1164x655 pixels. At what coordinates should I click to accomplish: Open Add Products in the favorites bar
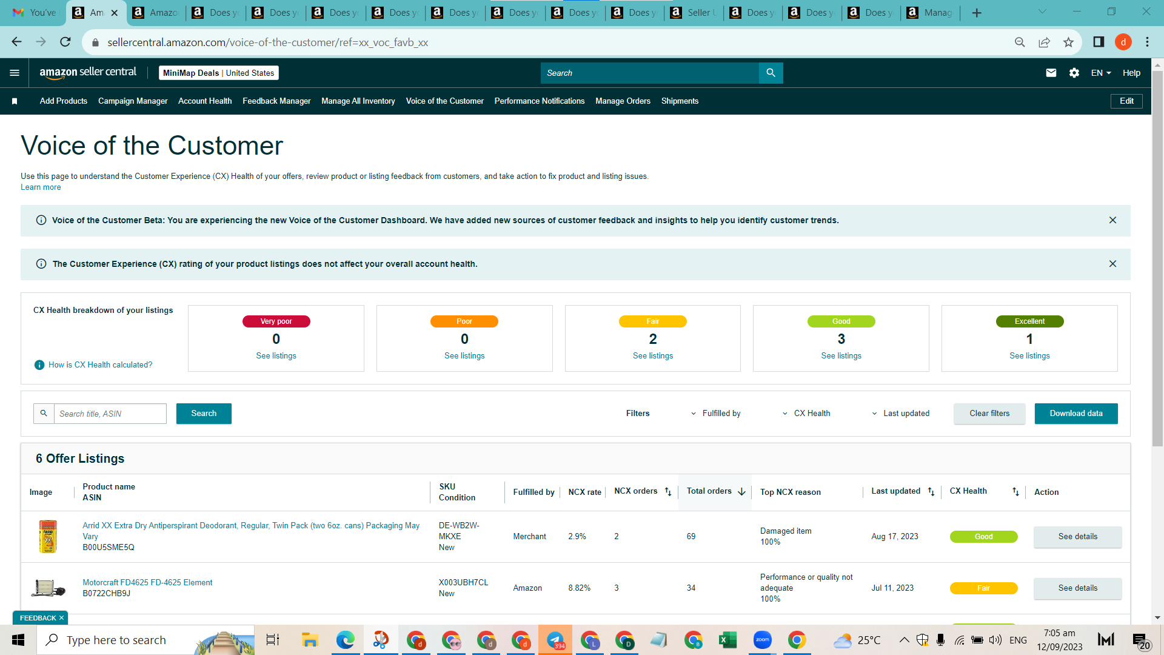(x=64, y=101)
